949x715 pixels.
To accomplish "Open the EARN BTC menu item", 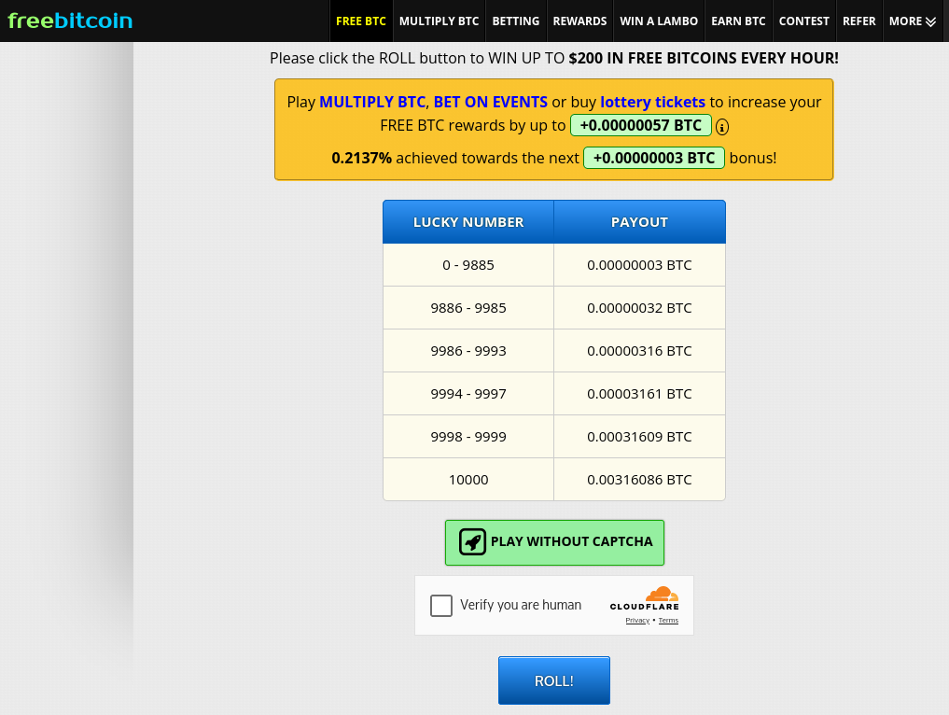I will [x=738, y=21].
